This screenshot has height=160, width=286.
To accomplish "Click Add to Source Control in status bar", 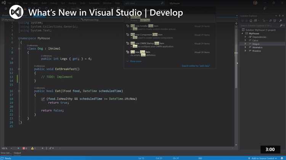I will coord(262,158).
